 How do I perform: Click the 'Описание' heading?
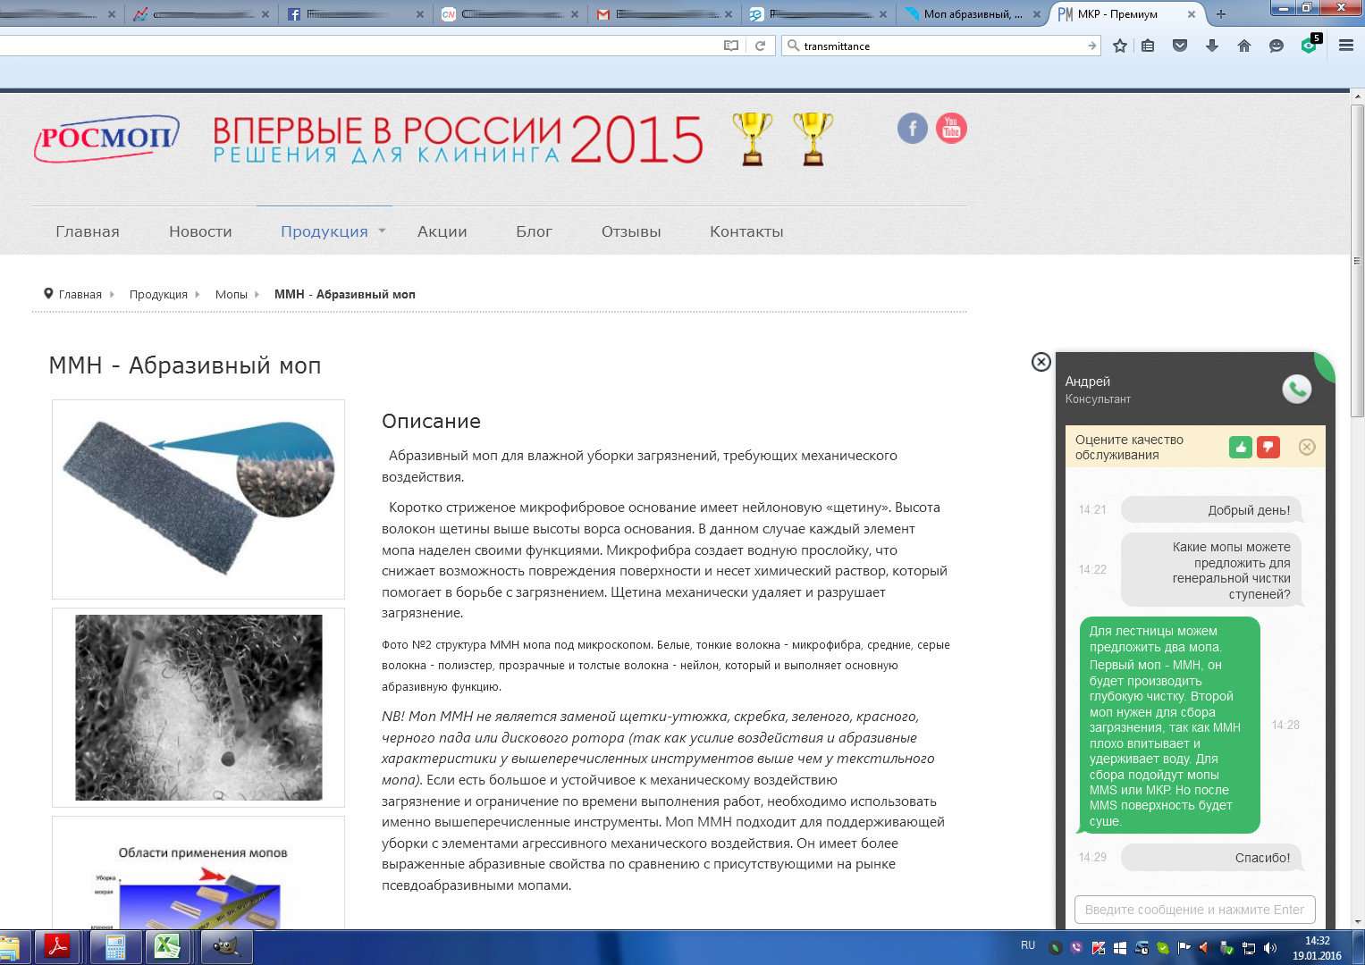point(431,421)
